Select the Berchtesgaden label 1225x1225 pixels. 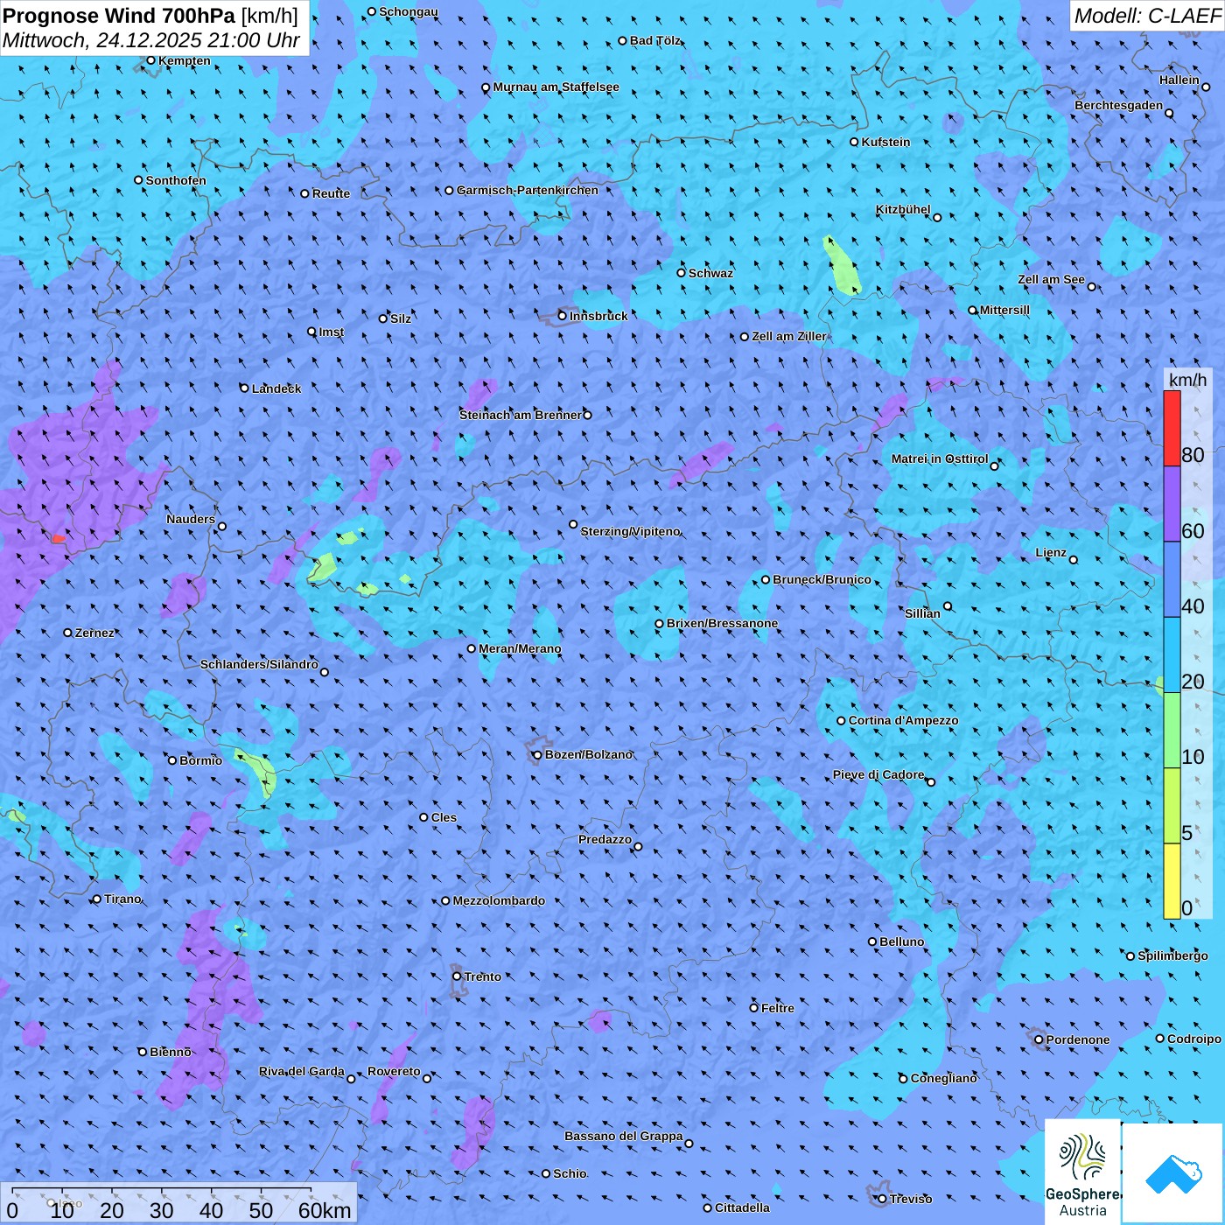(x=1119, y=105)
